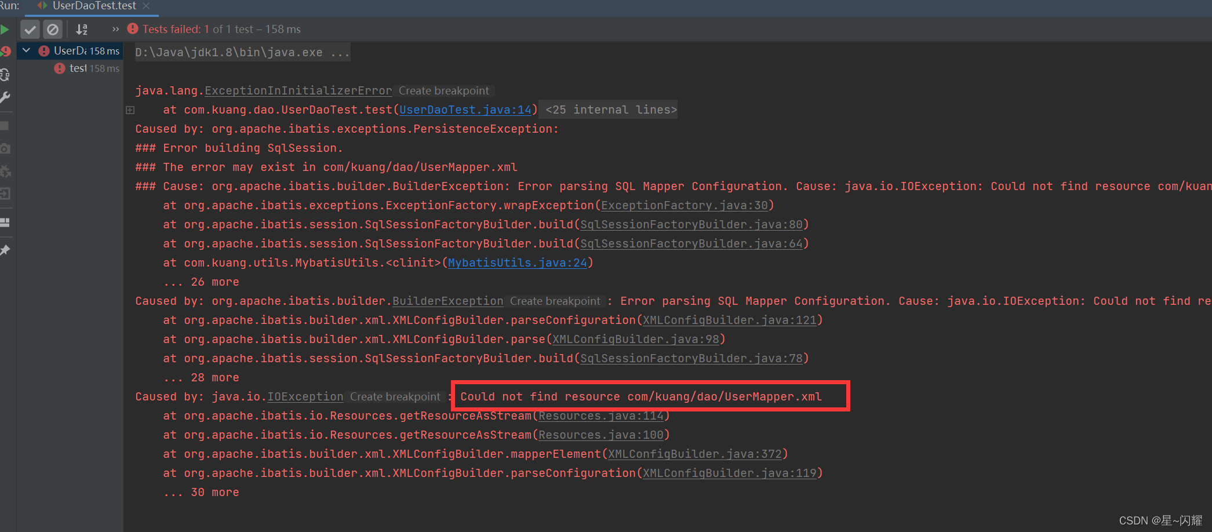Viewport: 1212px width, 532px height.
Task: Jump to UserDaoTest.java:14
Action: click(x=465, y=110)
